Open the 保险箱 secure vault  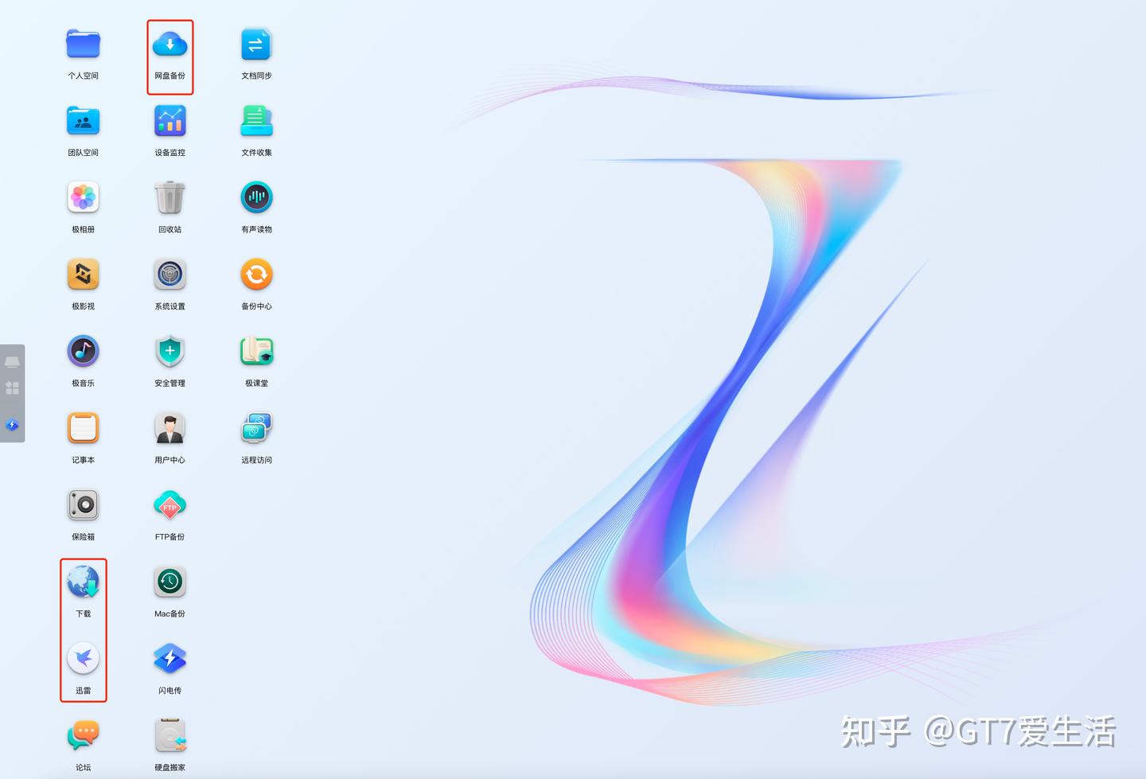(x=83, y=504)
